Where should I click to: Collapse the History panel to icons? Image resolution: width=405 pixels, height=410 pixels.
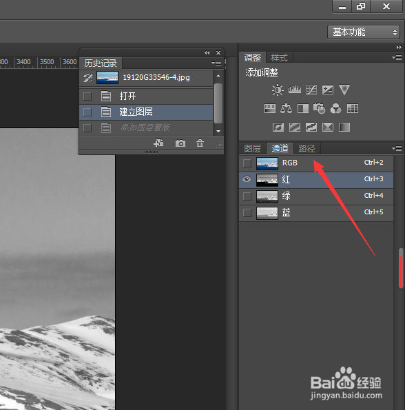pyautogui.click(x=207, y=53)
